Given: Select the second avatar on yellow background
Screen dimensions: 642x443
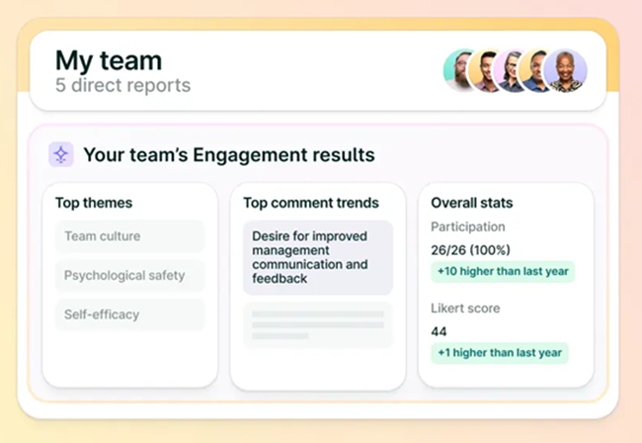Looking at the screenshot, I should [483, 70].
